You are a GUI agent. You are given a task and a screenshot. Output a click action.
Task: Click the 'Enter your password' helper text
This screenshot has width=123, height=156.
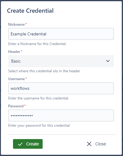point(39,125)
